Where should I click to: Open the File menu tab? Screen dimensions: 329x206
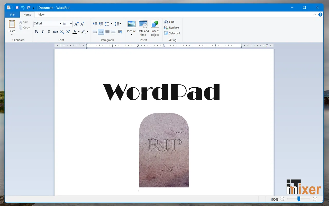pos(12,15)
